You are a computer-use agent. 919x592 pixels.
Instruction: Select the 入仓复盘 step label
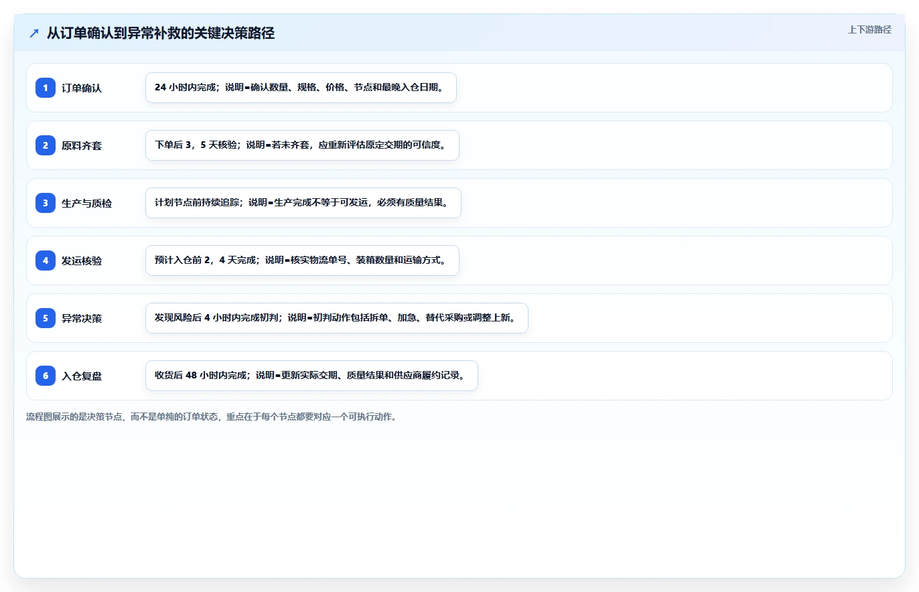tap(82, 376)
